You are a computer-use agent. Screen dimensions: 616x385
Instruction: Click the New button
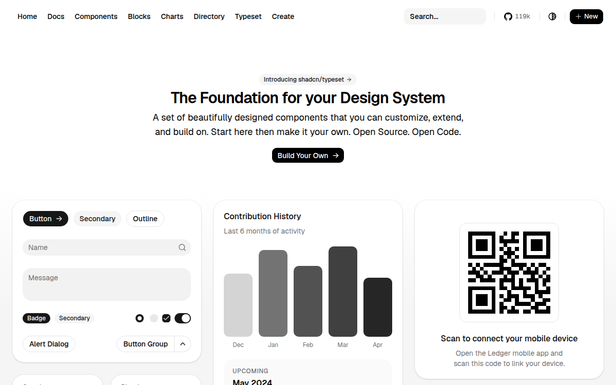(586, 16)
